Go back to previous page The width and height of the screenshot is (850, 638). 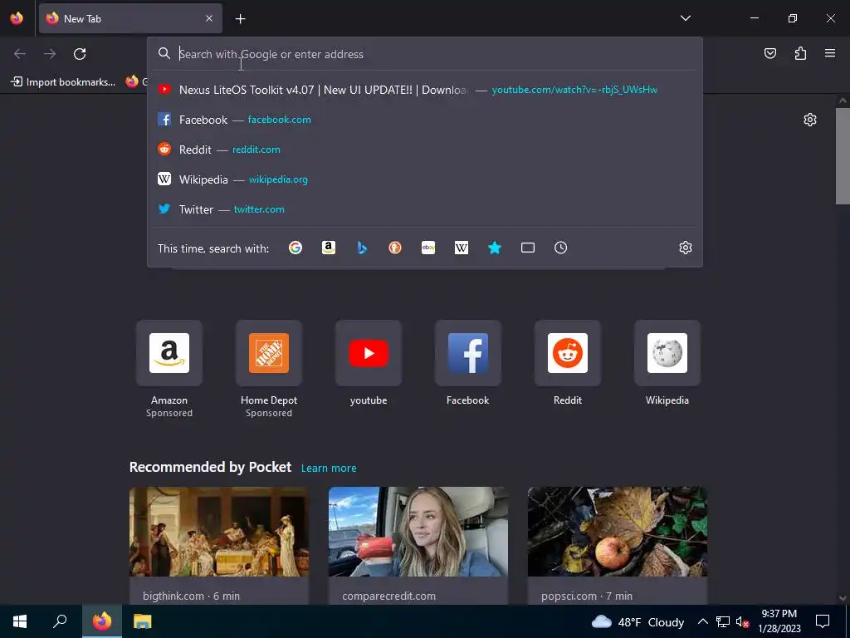[20, 54]
